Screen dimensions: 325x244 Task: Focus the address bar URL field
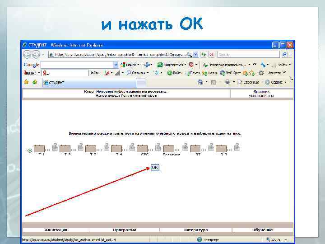point(118,55)
